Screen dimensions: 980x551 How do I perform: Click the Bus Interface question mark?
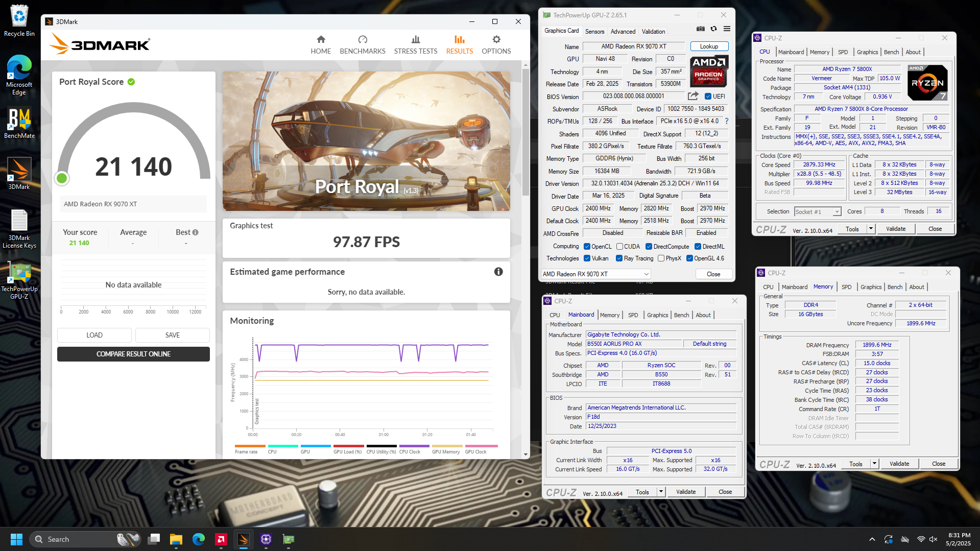click(x=727, y=121)
